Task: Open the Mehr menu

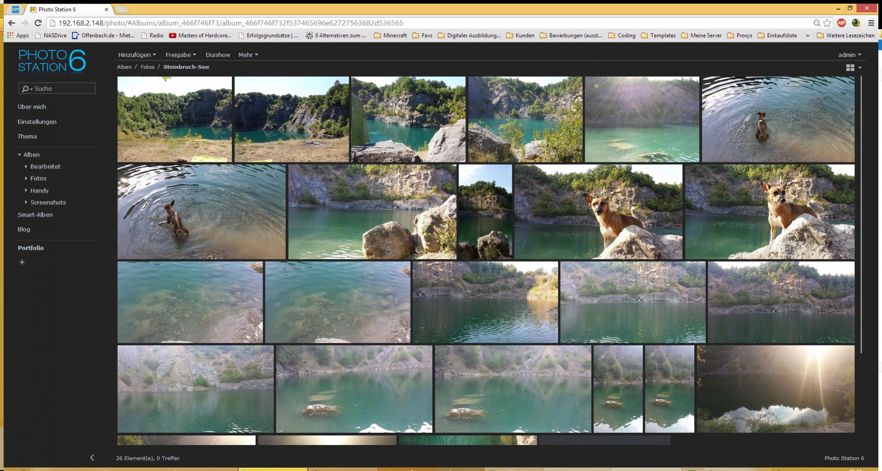Action: (x=248, y=55)
